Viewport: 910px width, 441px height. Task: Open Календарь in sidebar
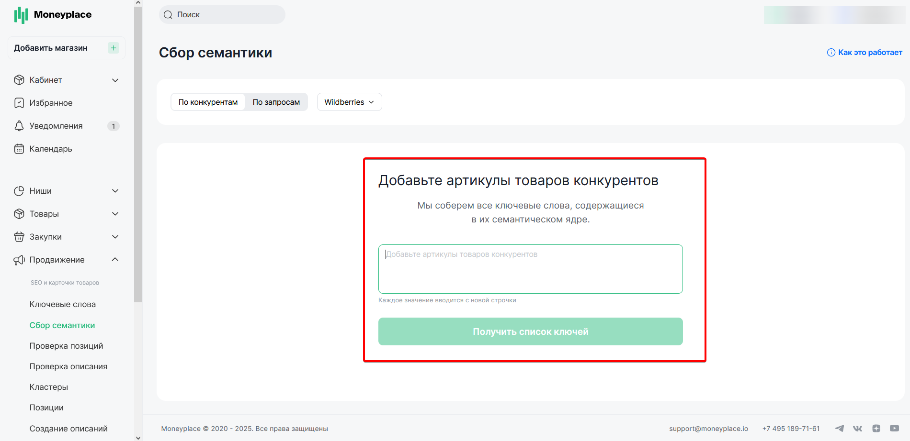51,149
